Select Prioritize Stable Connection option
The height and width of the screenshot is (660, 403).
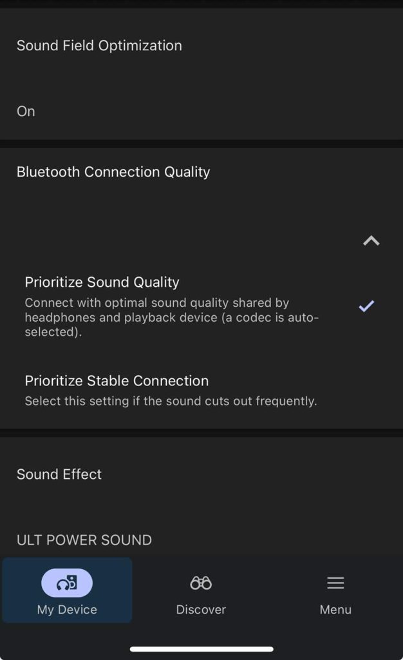pyautogui.click(x=117, y=381)
